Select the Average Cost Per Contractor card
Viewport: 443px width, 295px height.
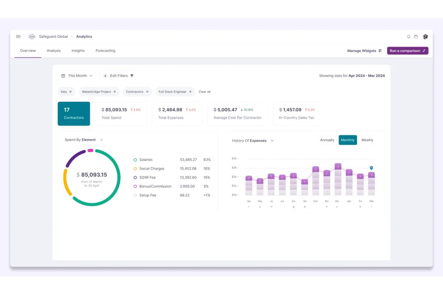(x=237, y=114)
